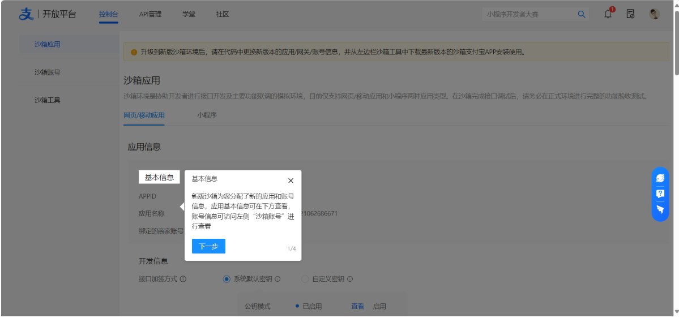679x318 pixels.
Task: Click the 应用名称 label
Action: click(x=152, y=213)
